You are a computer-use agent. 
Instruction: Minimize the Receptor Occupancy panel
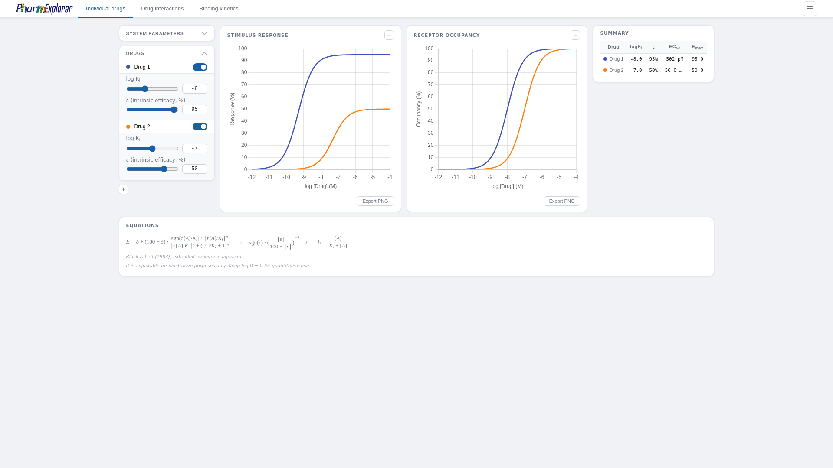575,35
